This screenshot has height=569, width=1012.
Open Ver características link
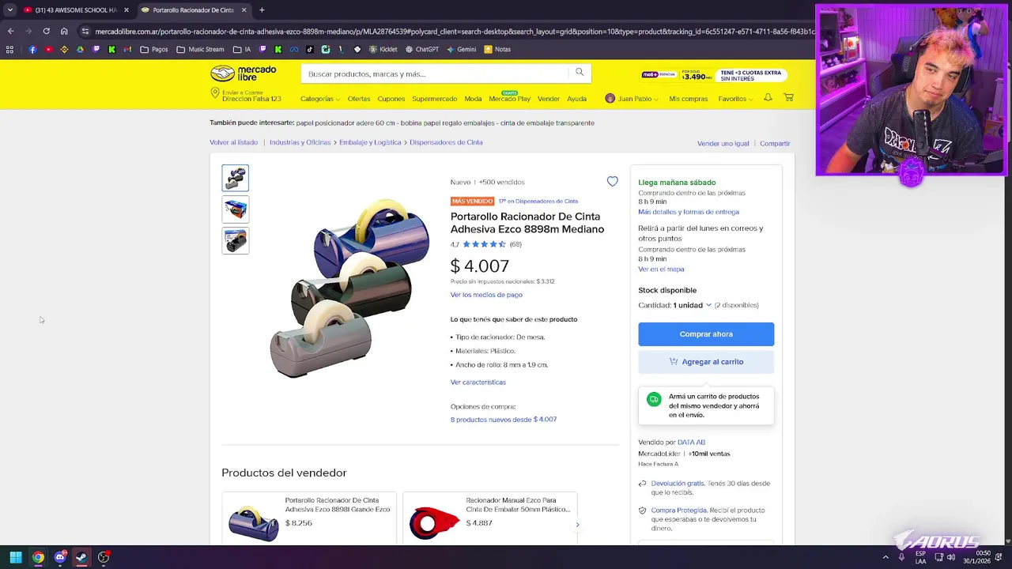tap(478, 382)
